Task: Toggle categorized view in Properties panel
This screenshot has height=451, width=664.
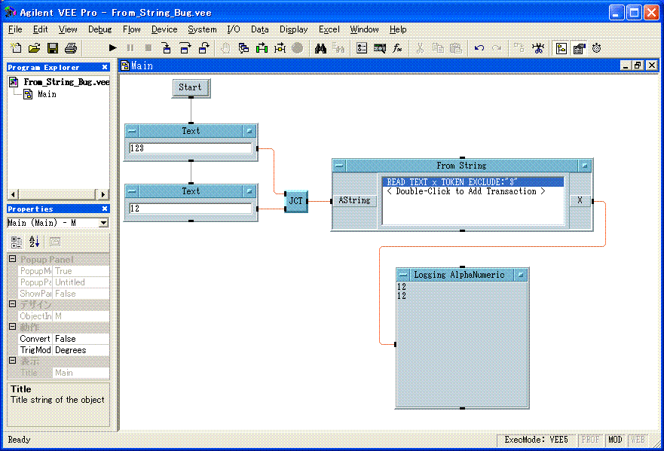Action: (x=17, y=242)
